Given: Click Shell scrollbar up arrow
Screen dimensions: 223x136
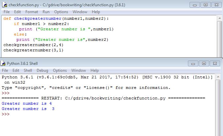Looking at the screenshot, I should tap(218, 77).
